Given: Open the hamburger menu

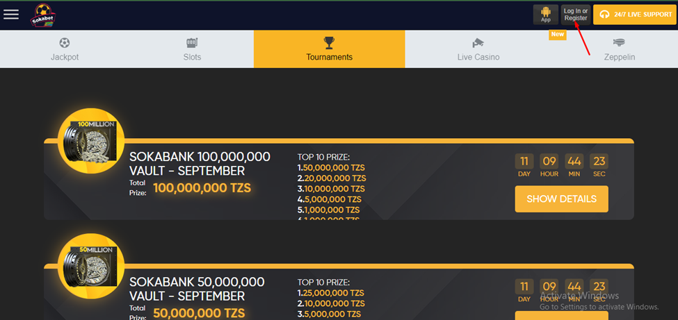Looking at the screenshot, I should 11,15.
